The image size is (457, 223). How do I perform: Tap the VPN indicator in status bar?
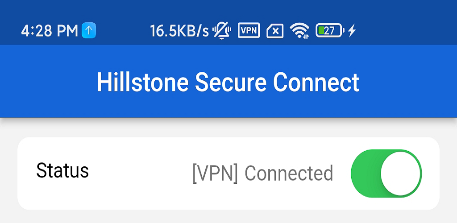(249, 30)
